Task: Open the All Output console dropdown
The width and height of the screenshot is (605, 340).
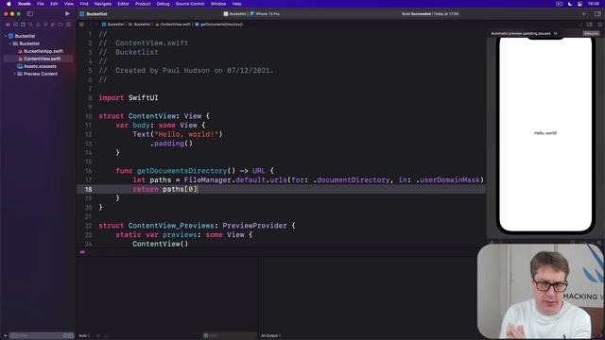Action: tap(271, 336)
